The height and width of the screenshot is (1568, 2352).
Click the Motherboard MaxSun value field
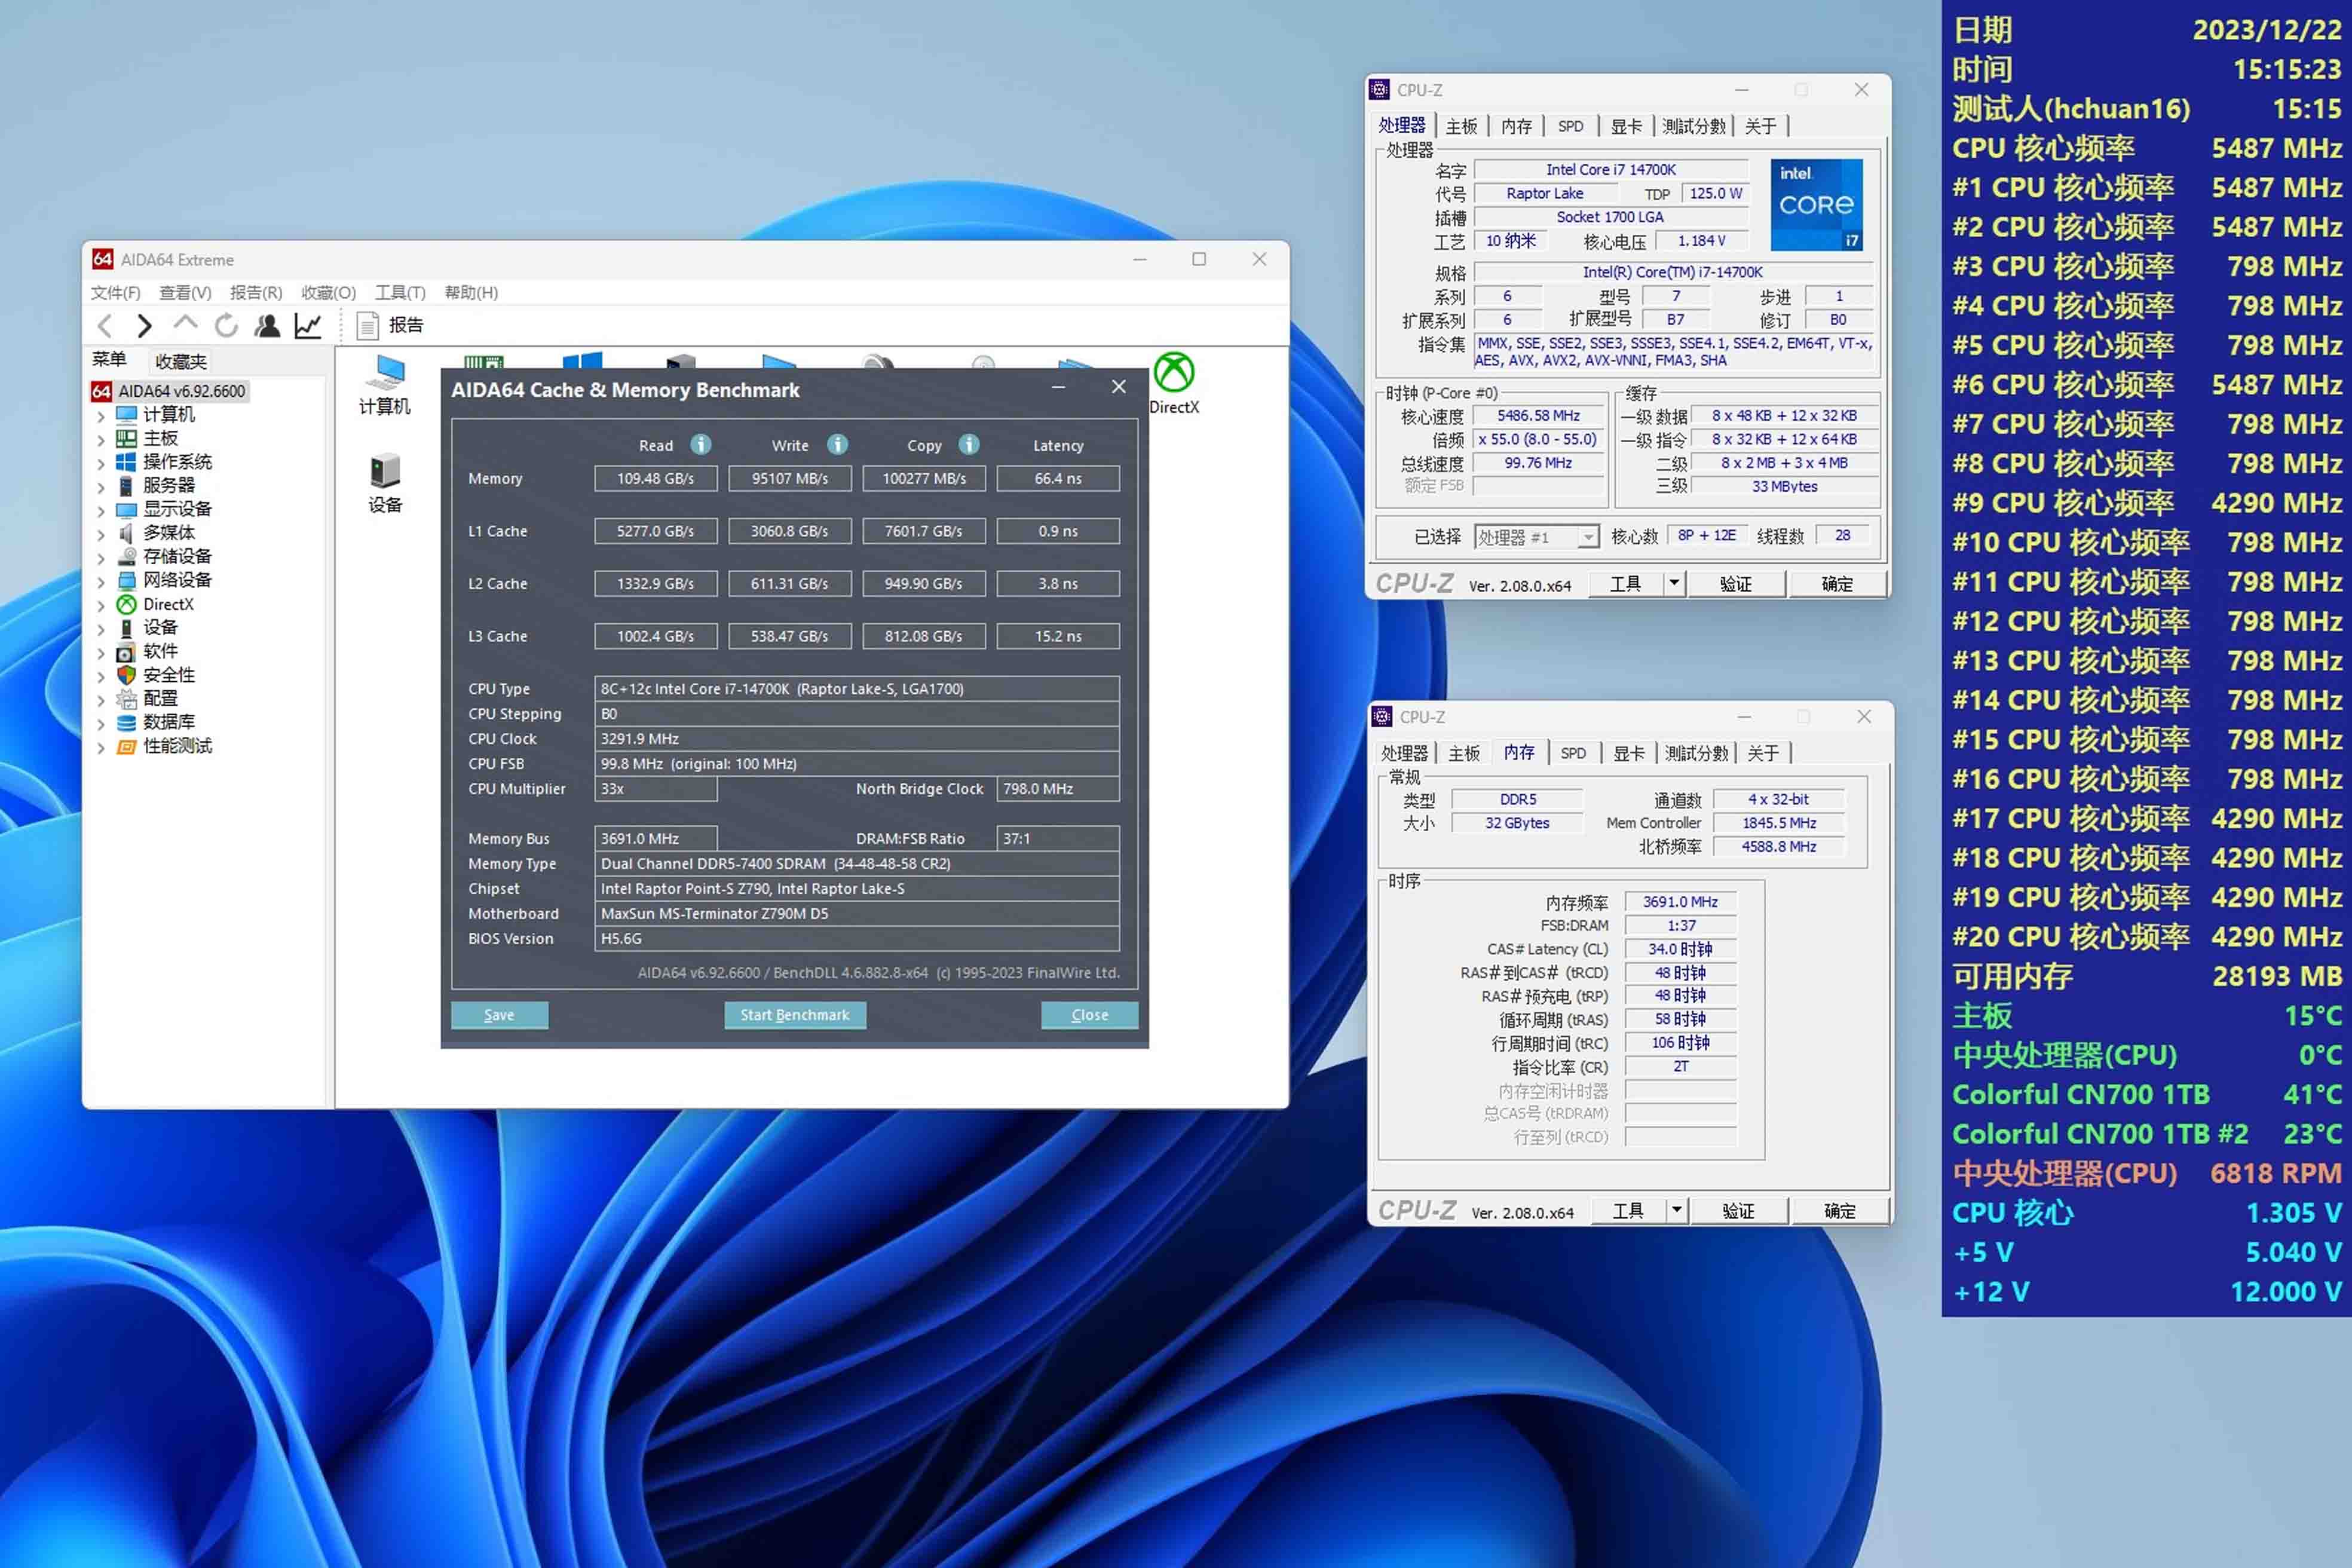857,913
